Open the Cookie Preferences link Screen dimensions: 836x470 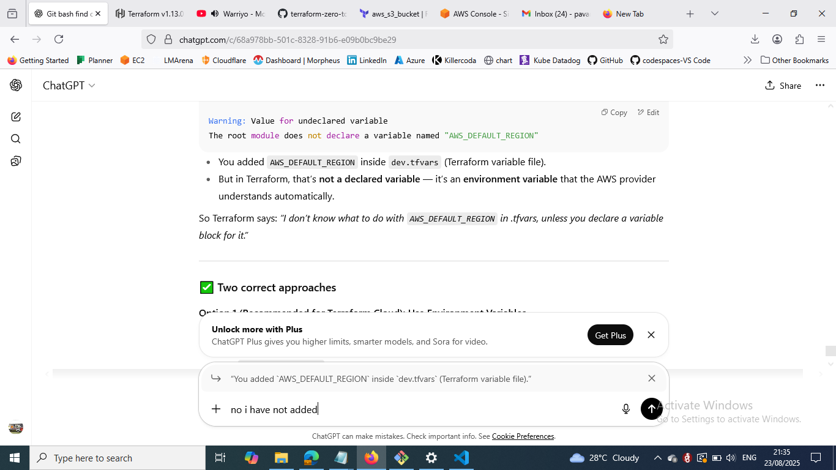(x=523, y=436)
